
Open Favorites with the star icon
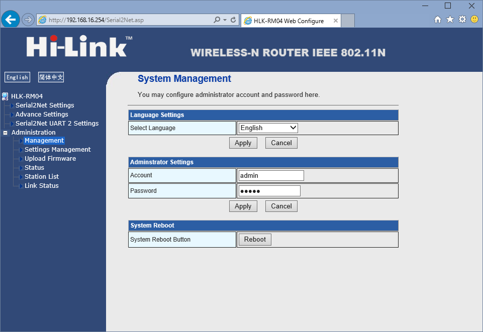point(450,20)
